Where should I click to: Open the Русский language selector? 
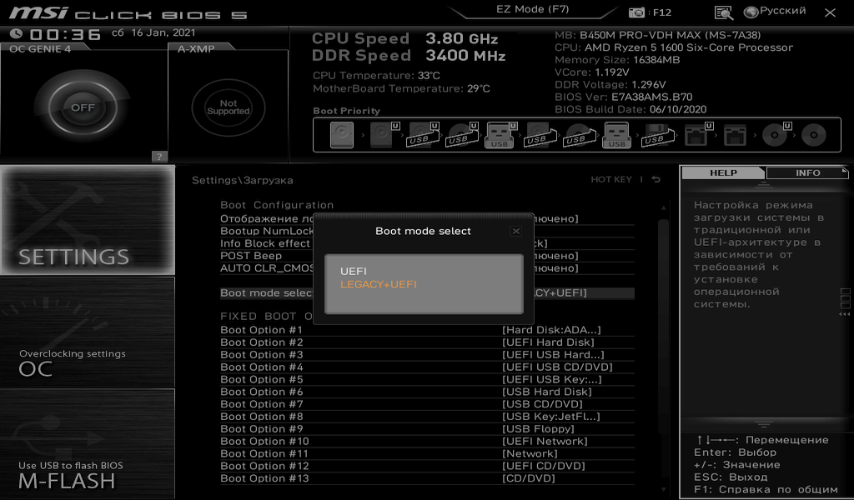775,12
